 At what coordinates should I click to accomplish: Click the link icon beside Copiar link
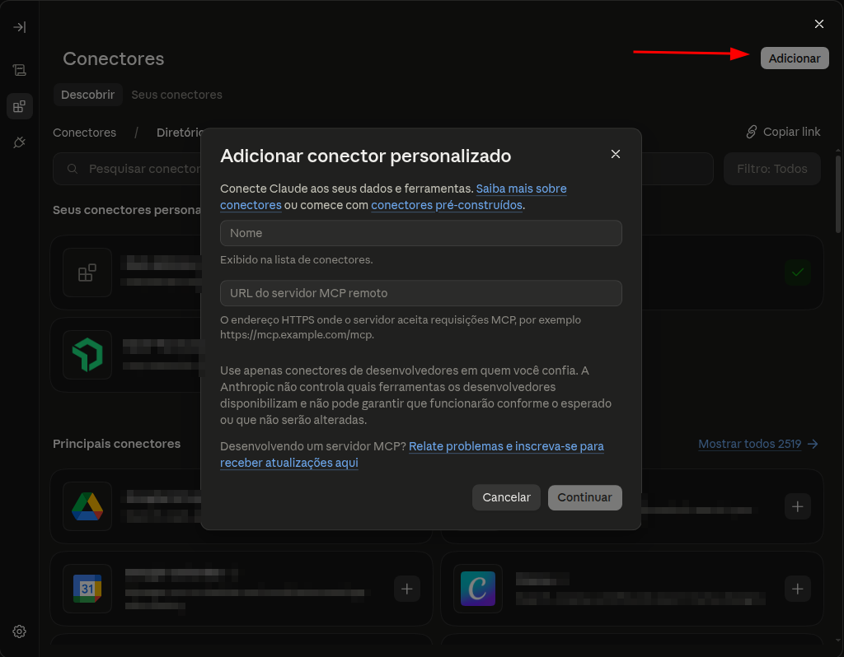click(752, 132)
